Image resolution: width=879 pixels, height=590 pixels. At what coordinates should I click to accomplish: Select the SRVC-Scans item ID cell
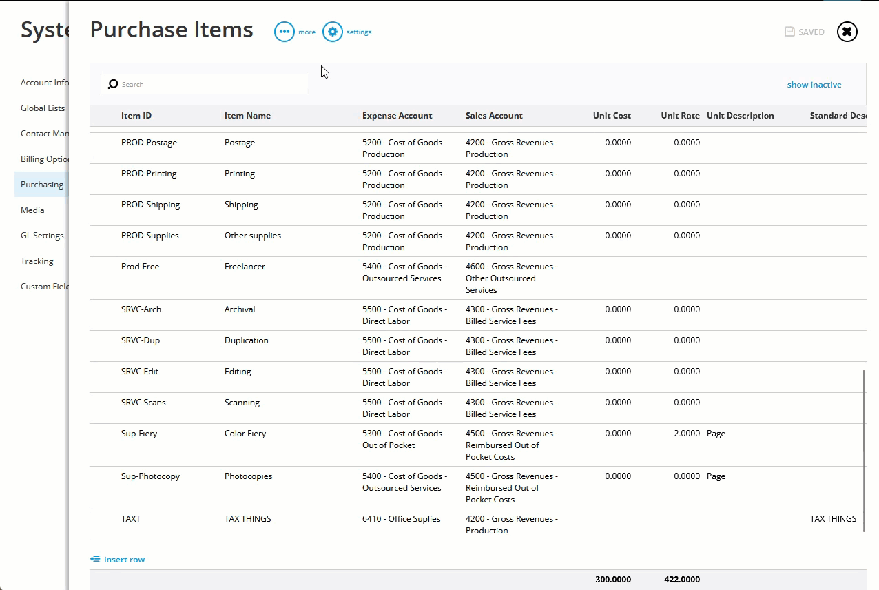143,403
